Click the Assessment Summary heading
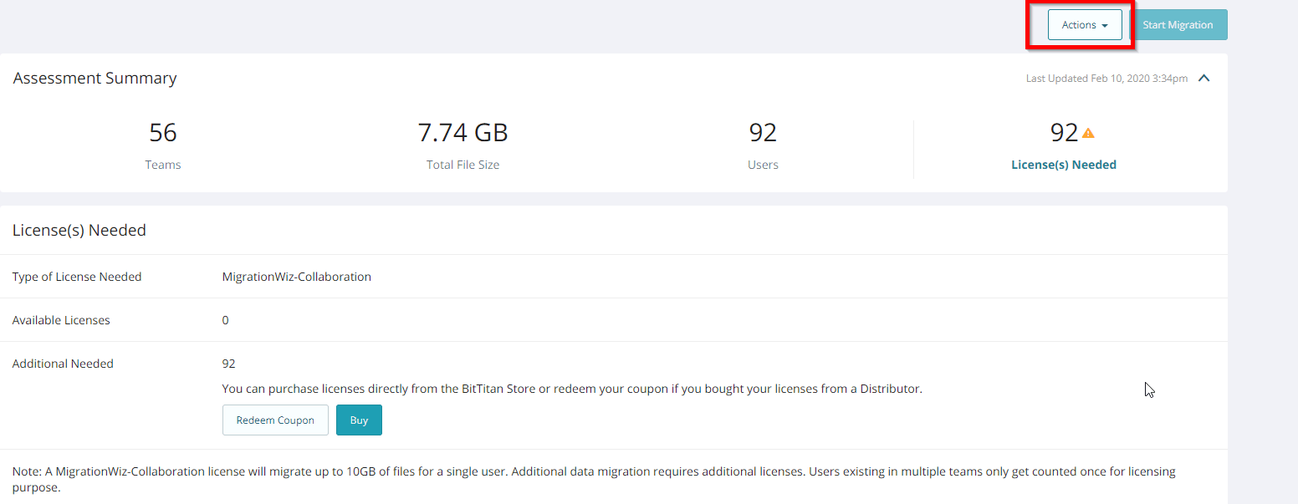The image size is (1298, 504). click(x=95, y=79)
